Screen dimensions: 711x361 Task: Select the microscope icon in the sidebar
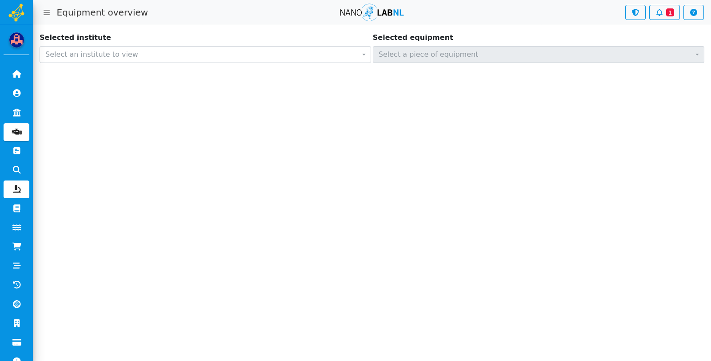(x=16, y=189)
